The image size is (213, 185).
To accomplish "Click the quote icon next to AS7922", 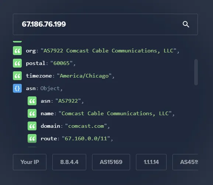I will [x=32, y=101].
